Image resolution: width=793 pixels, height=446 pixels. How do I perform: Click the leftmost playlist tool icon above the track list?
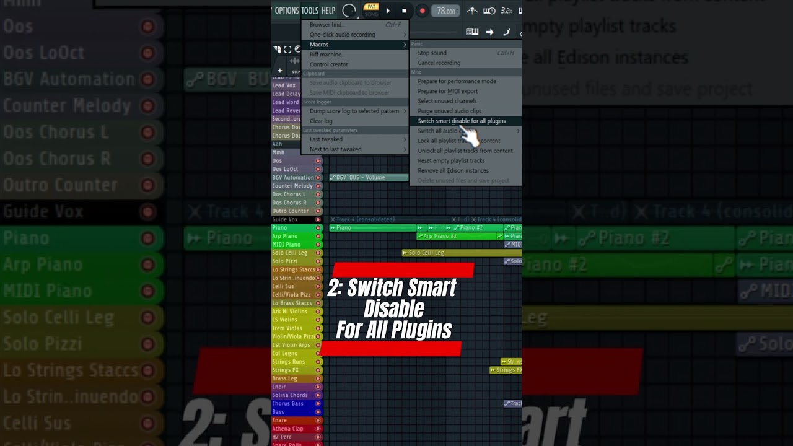[x=277, y=50]
